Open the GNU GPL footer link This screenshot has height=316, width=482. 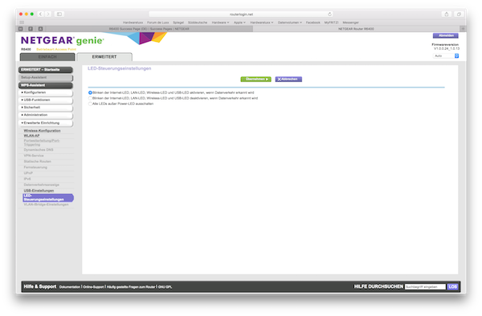tap(165, 287)
